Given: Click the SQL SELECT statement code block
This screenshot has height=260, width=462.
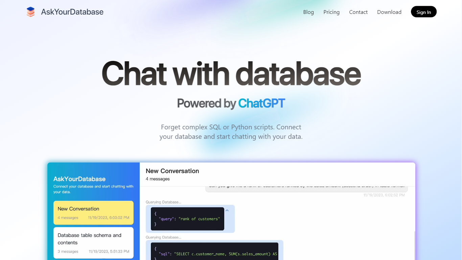Looking at the screenshot, I should 214,252.
